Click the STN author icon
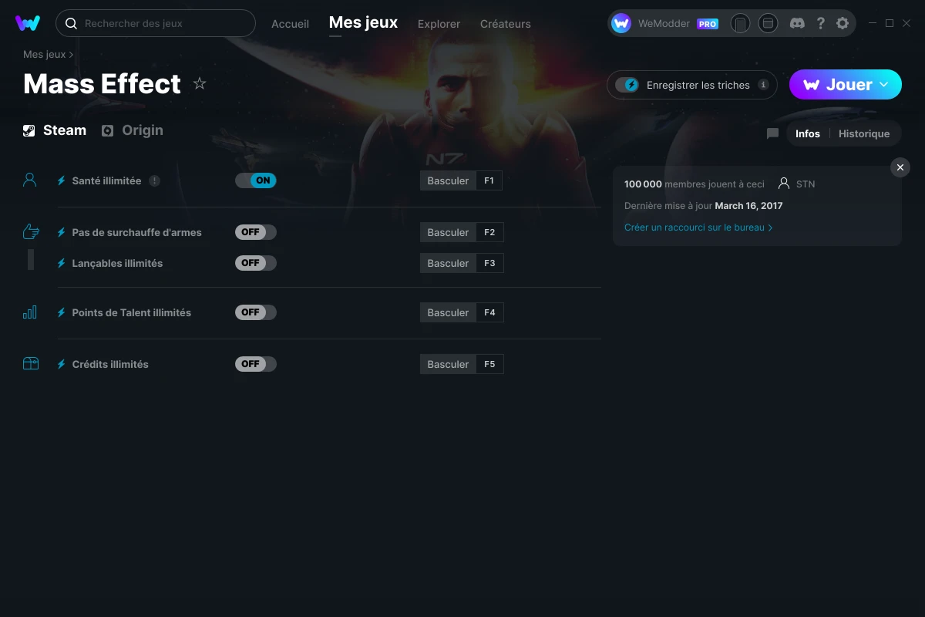The height and width of the screenshot is (617, 925). click(x=784, y=184)
